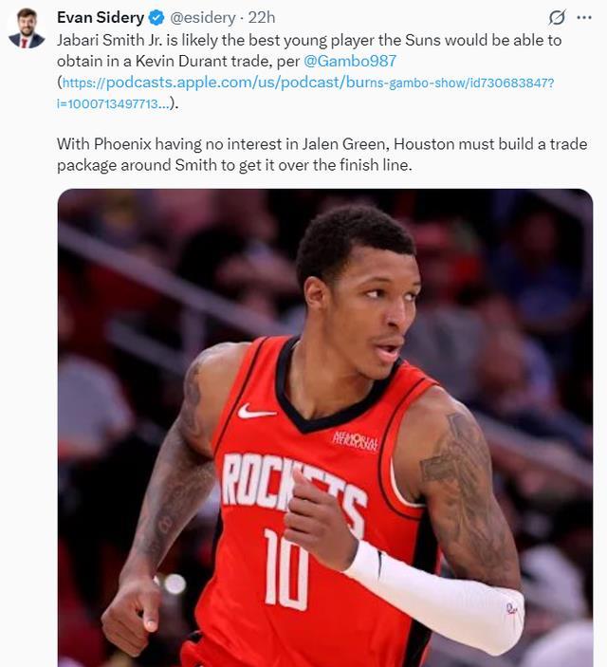Open the three-dot more options menu
The width and height of the screenshot is (607, 667).
[x=584, y=17]
